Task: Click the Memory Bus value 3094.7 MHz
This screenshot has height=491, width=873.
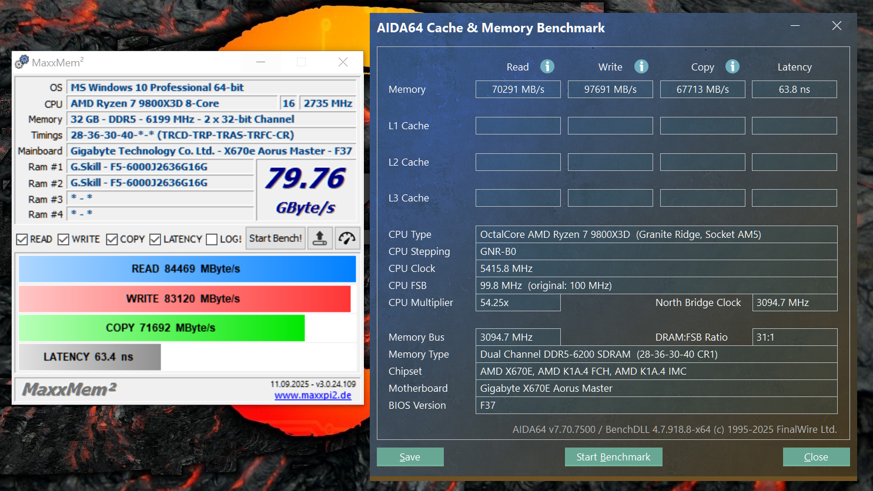Action: tap(518, 337)
